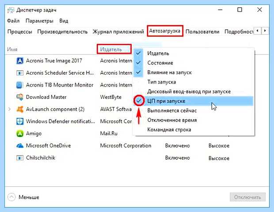Sort by the Имя column header
Image resolution: width=274 pixels, height=212 pixels.
point(12,49)
